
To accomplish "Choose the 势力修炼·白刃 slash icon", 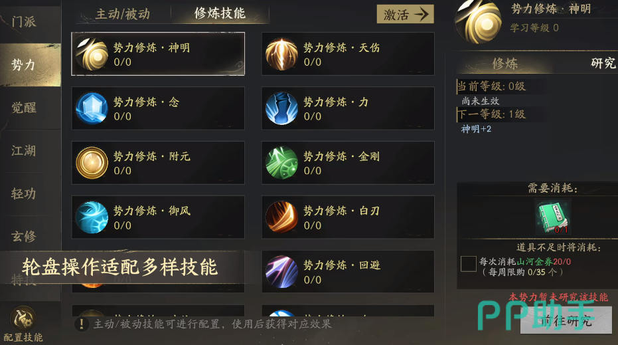I will click(x=281, y=217).
